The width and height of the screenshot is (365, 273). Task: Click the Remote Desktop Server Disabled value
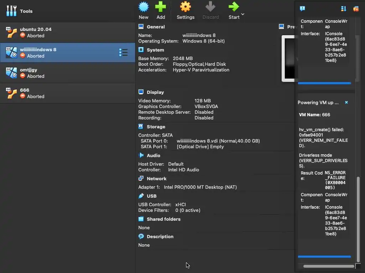point(204,112)
